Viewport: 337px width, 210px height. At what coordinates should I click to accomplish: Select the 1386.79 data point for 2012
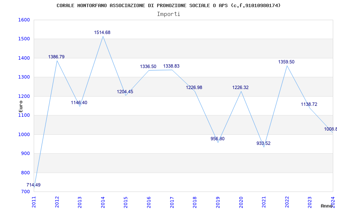pos(56,57)
